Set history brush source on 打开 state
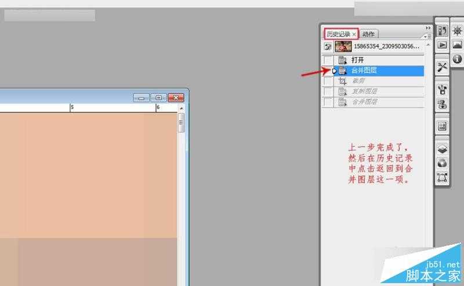The image size is (464, 286). [x=328, y=60]
